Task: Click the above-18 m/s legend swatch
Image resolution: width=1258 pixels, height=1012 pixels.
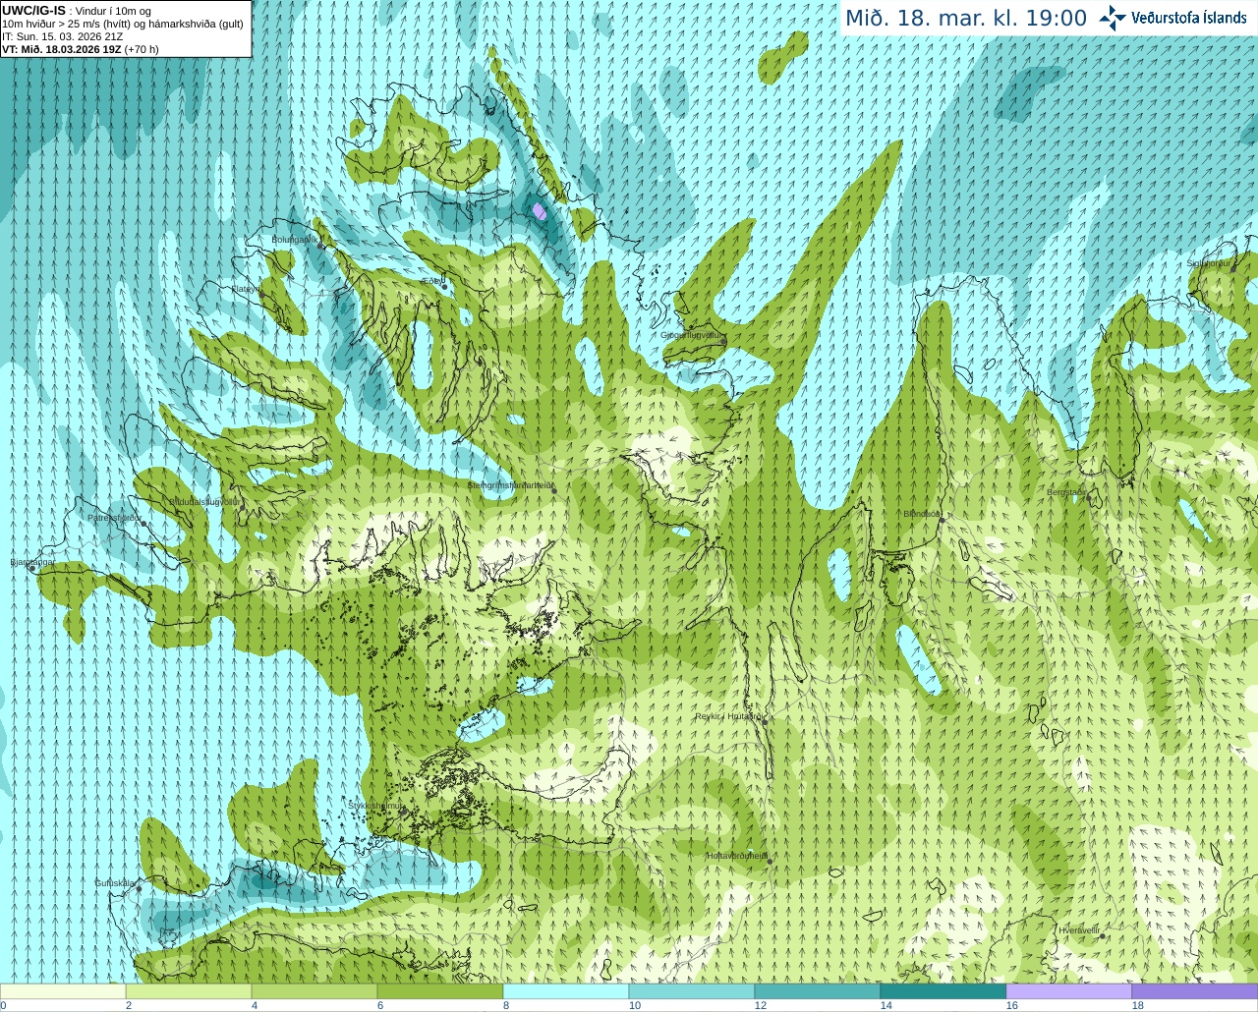Action: coord(1195,991)
